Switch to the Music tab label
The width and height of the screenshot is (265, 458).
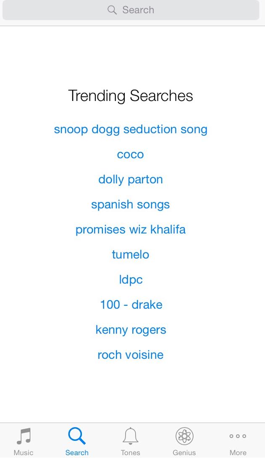pos(24,453)
